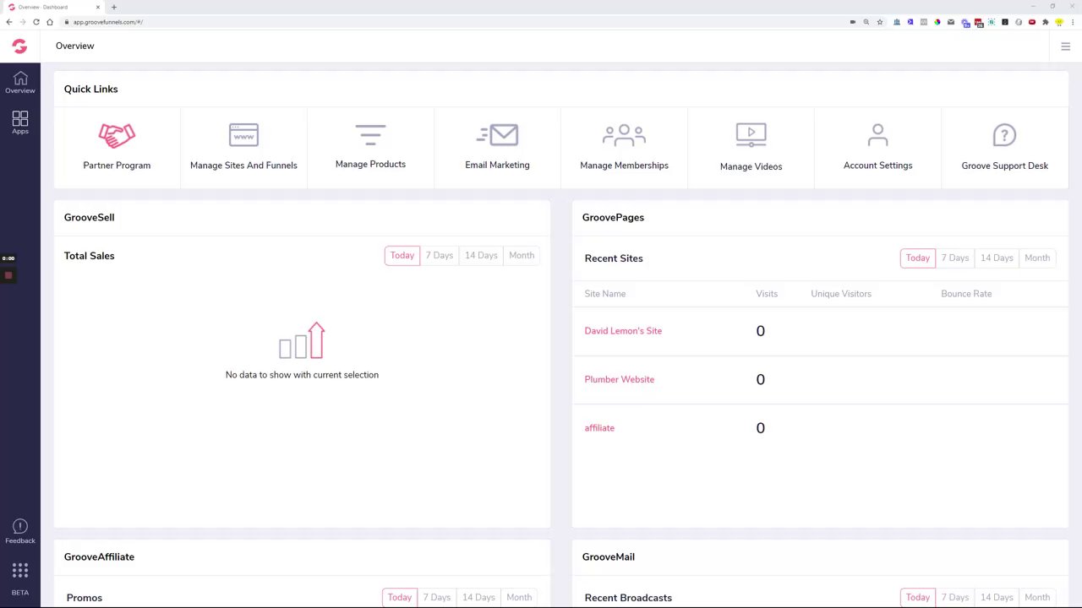Click the Unique Visitors column header
The width and height of the screenshot is (1082, 608).
(x=841, y=294)
